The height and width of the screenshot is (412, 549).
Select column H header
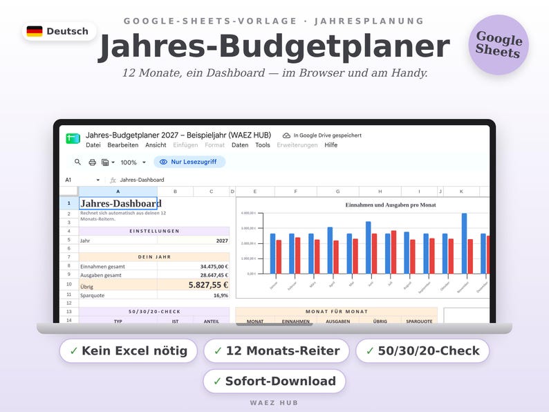tap(380, 191)
